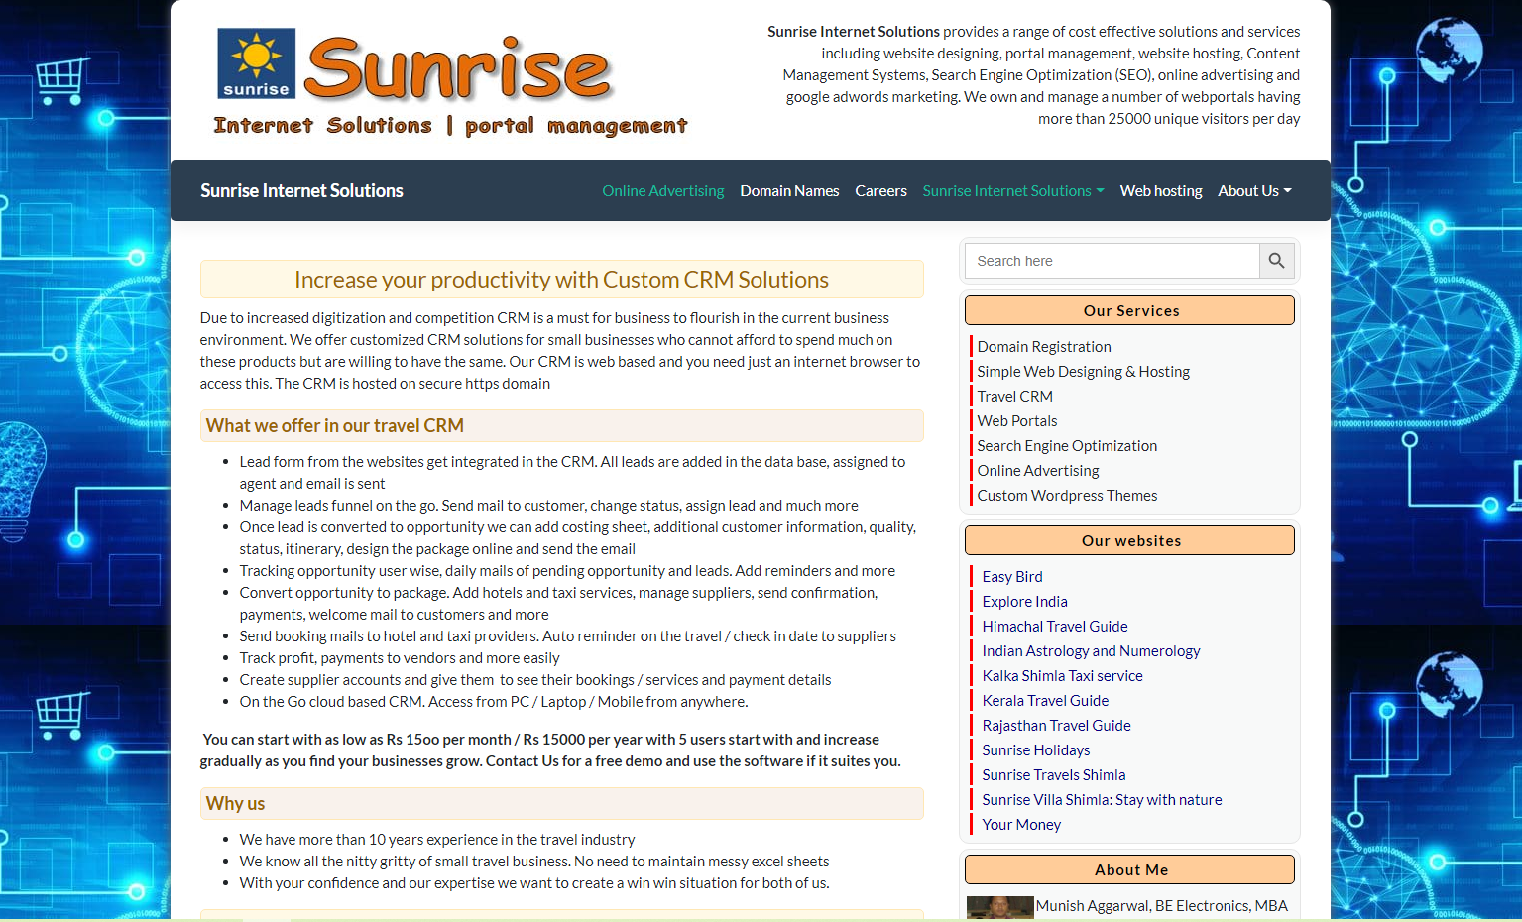Open the Web hosting menu item
The width and height of the screenshot is (1522, 922).
click(1161, 191)
